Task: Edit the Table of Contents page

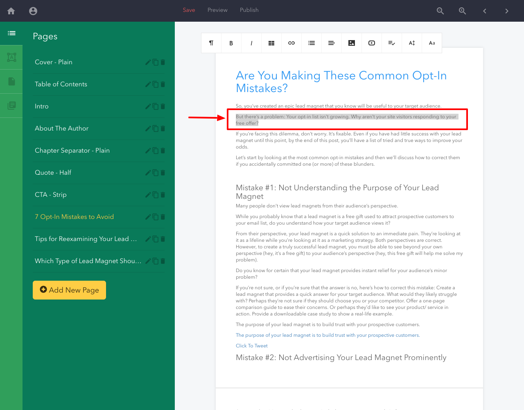Action: pos(148,84)
